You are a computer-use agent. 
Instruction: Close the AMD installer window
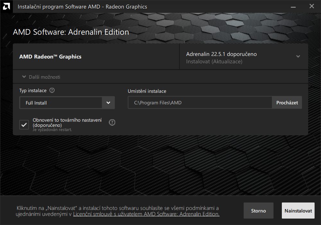click(311, 6)
